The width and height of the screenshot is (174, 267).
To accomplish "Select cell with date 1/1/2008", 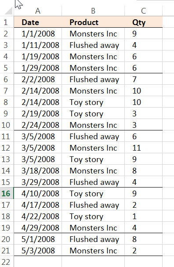I will pyautogui.click(x=38, y=33).
